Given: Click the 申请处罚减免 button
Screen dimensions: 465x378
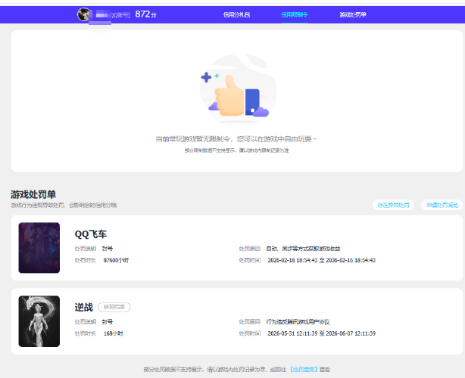Looking at the screenshot, I should (x=442, y=205).
